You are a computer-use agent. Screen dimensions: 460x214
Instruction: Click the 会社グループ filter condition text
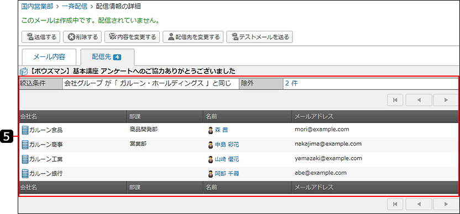click(148, 83)
